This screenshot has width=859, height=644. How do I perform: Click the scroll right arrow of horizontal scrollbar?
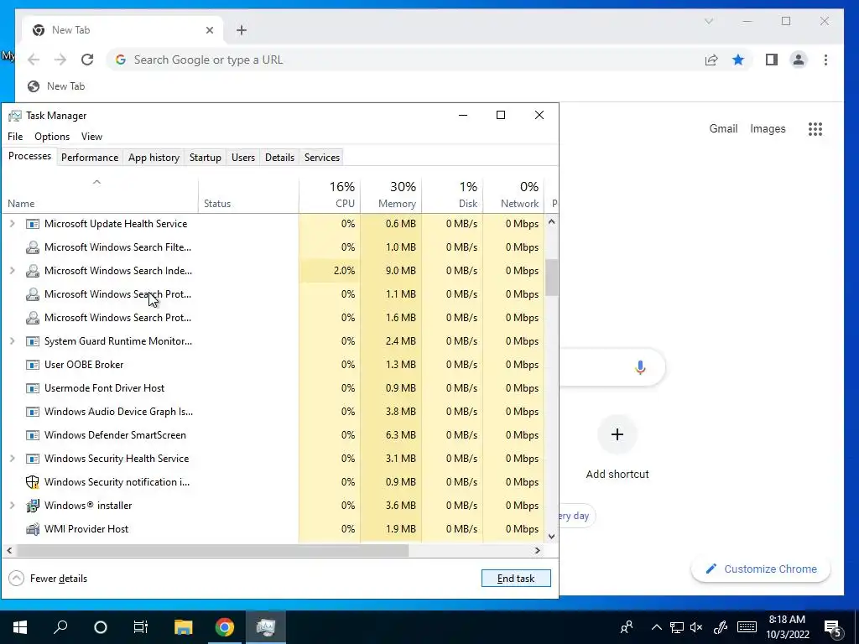(x=538, y=550)
